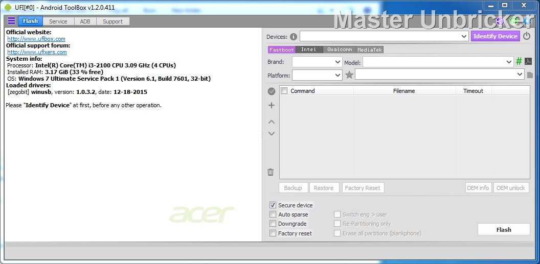Select the MediaTek mode tab
540x264 pixels.
point(370,50)
